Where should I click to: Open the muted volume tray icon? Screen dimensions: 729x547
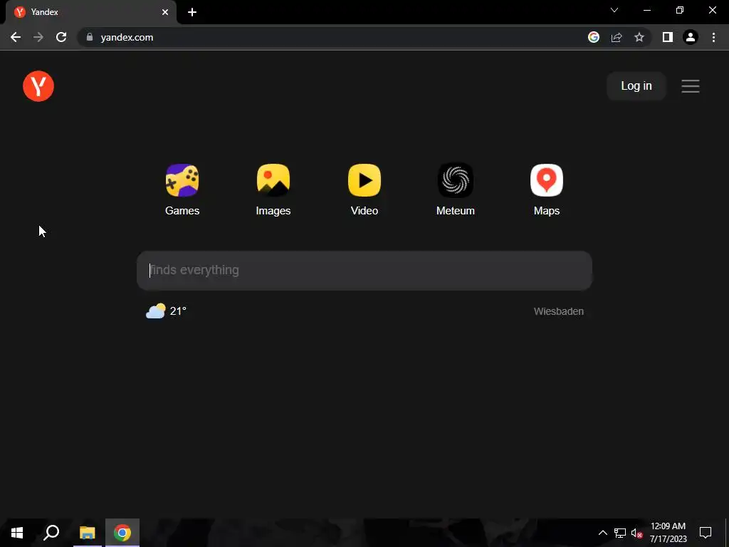tap(636, 533)
